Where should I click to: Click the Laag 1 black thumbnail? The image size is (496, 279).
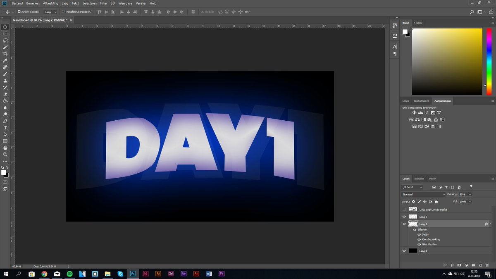[413, 251]
